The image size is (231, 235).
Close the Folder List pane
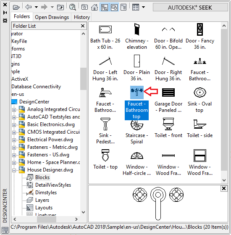pos(83,26)
